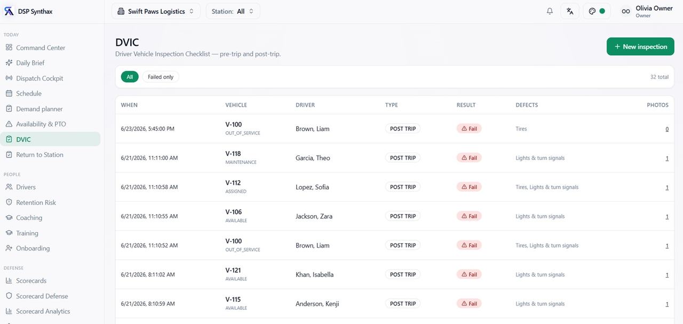Screen dimensions: 683x324
Task: Click the plus icon in New inspection
Action: [x=617, y=47]
